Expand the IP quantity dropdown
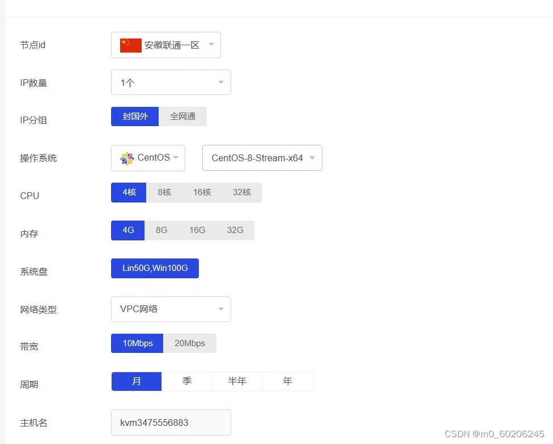The width and height of the screenshot is (553, 444). 221,83
